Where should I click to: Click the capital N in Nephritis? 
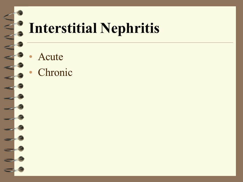(106, 28)
